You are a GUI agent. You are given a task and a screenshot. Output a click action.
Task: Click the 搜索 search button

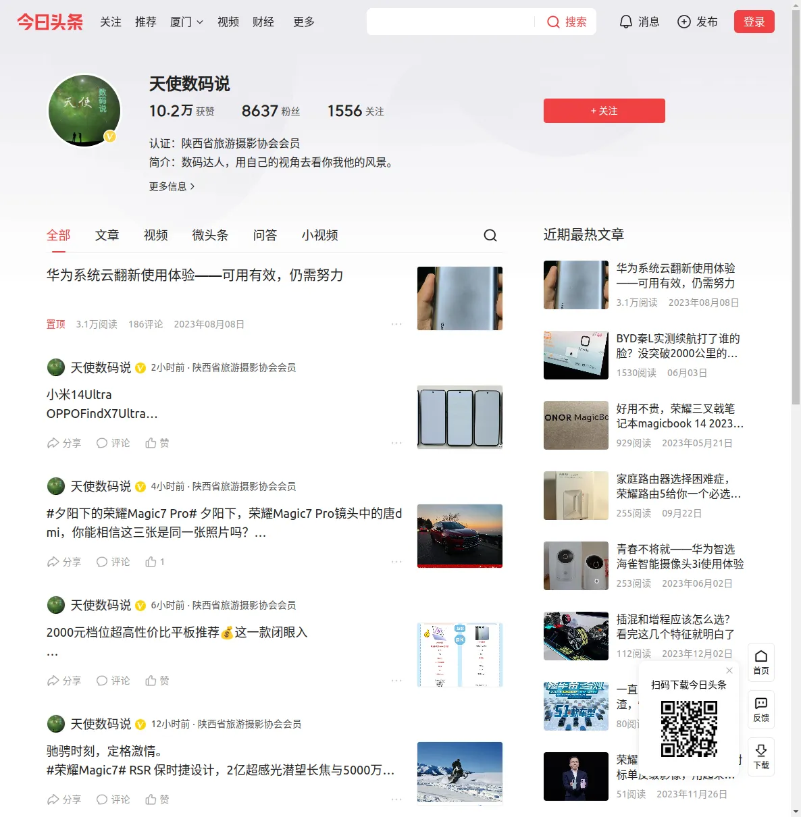point(567,22)
